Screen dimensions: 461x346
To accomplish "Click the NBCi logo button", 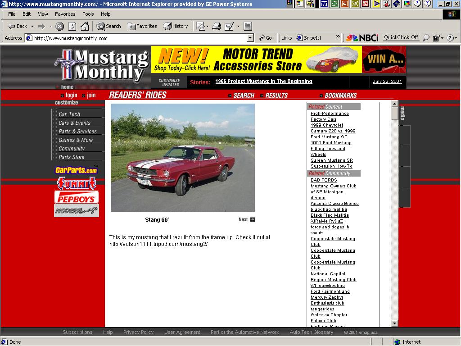I will pos(362,38).
